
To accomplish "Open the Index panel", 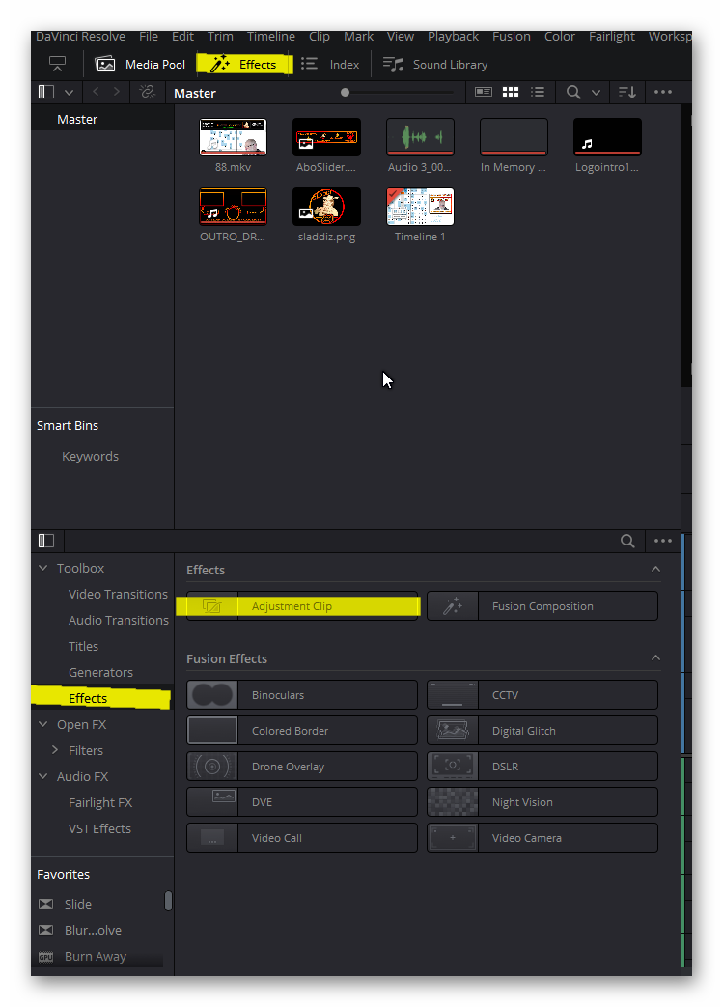I will point(330,65).
